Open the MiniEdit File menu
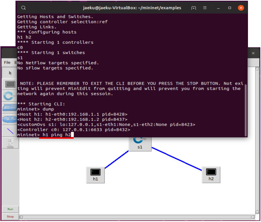The image size is (261, 222). (7, 62)
